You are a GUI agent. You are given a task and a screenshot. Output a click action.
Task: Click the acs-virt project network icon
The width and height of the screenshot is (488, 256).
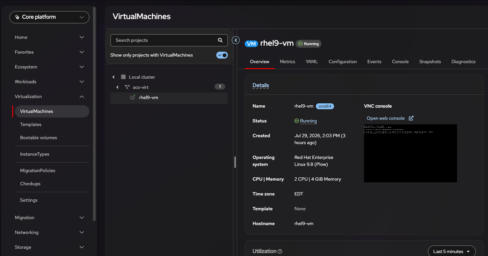tap(127, 87)
